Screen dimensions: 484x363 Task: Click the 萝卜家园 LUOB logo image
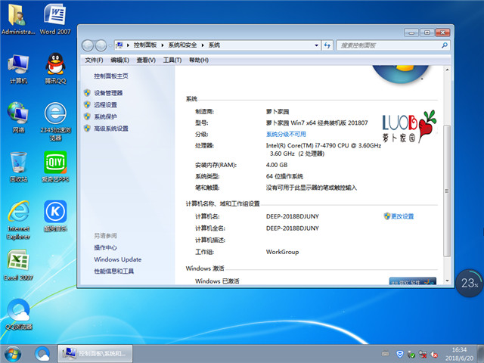tap(409, 126)
